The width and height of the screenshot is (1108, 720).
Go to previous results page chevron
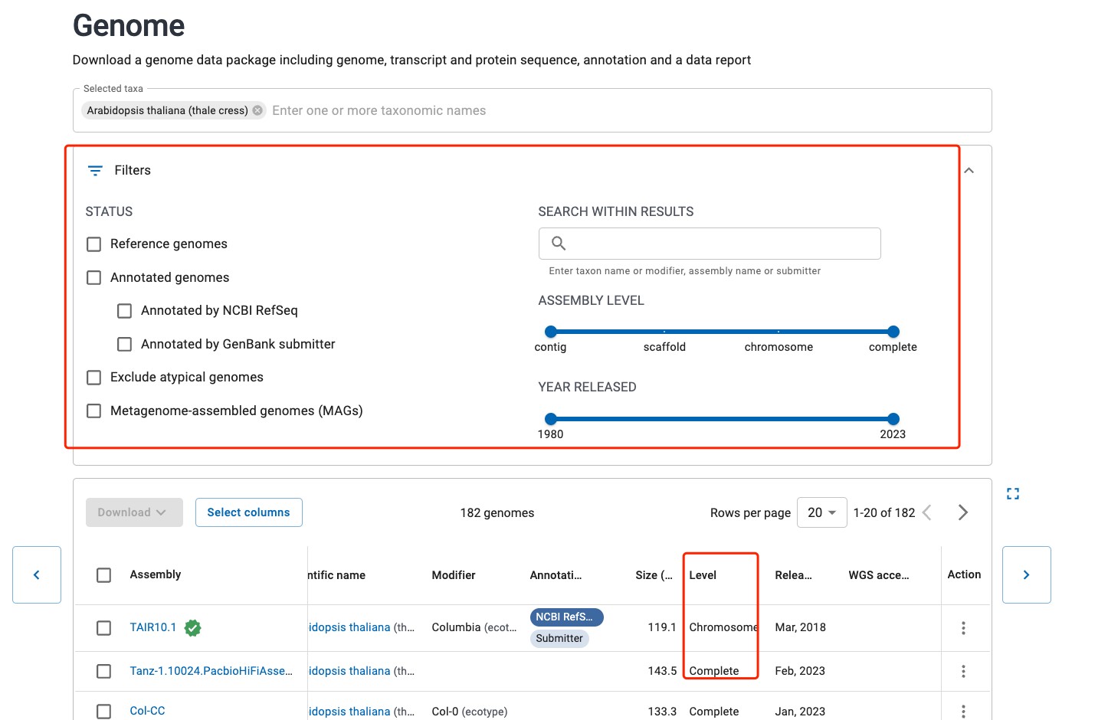[927, 512]
